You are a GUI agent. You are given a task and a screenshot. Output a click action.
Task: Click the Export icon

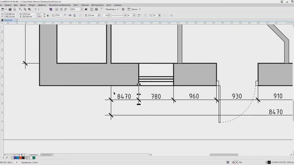tap(61, 9)
